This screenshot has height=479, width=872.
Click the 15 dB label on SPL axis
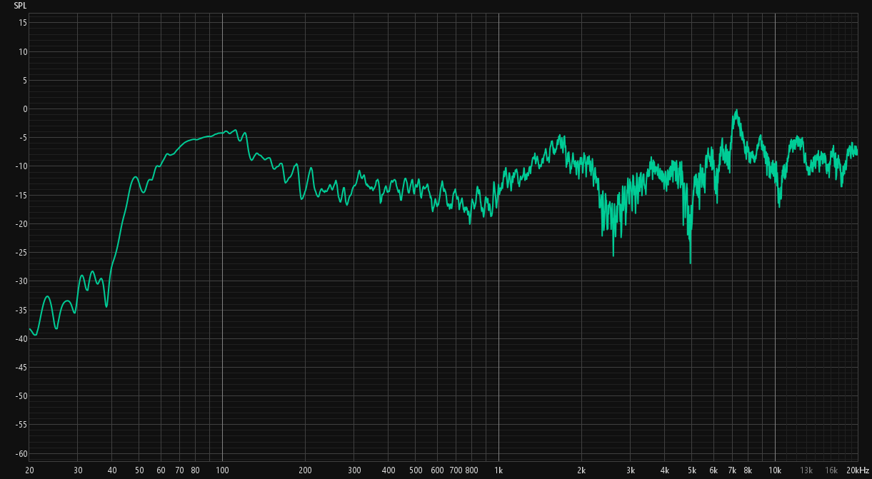tap(23, 23)
